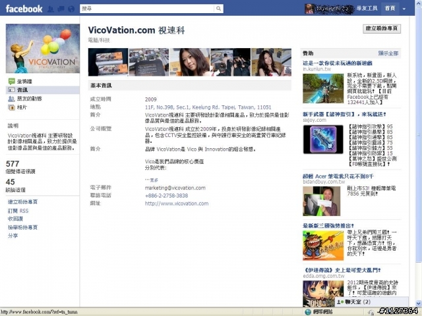Select the 朋友的動態 tab
The image size is (422, 316).
29,99
